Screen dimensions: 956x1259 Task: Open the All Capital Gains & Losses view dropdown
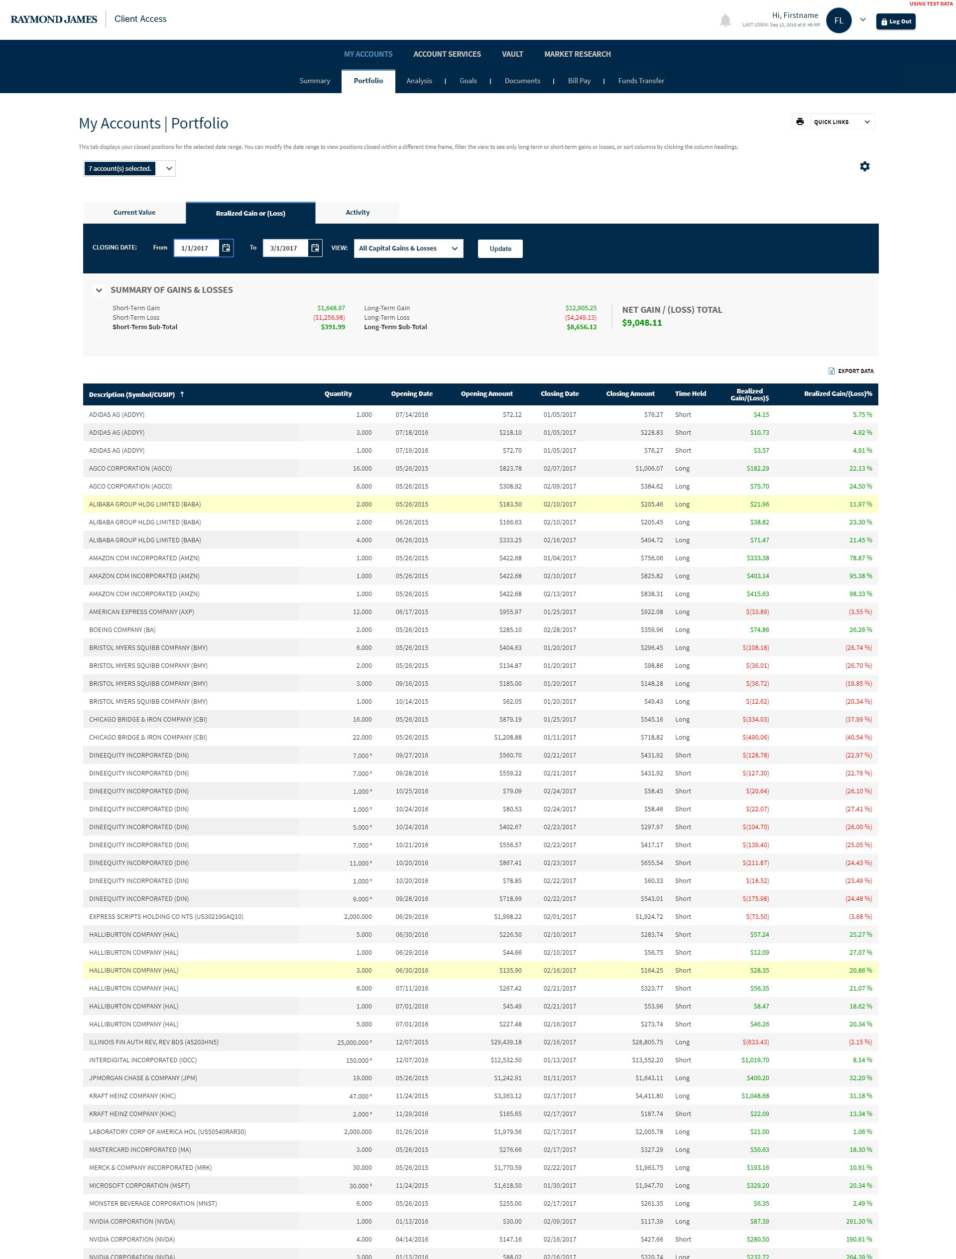(408, 248)
